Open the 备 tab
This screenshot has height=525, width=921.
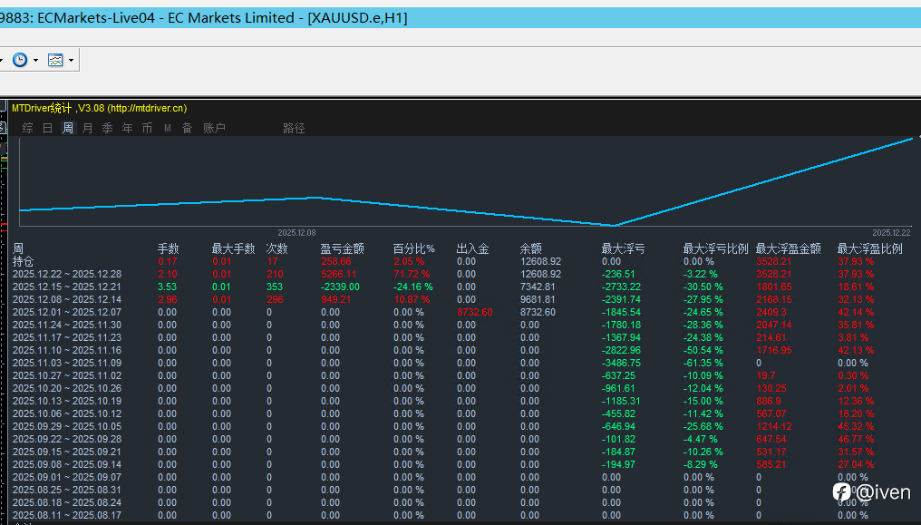tap(188, 129)
